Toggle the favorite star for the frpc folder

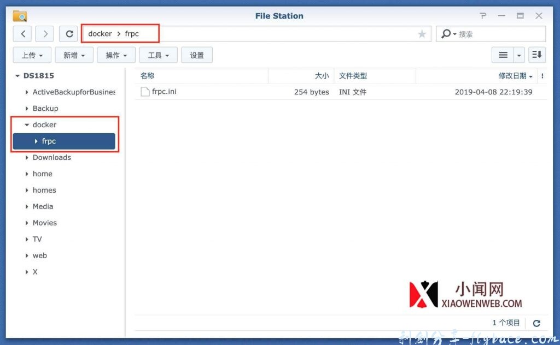[x=422, y=33]
